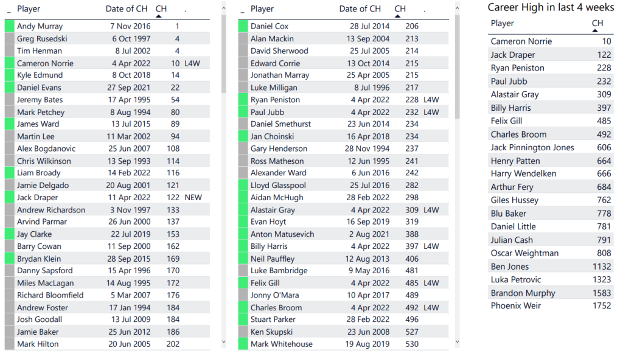Screen dimensions: 623x356
Task: Select the green indicator next to Ryan Peniston
Action: click(243, 100)
